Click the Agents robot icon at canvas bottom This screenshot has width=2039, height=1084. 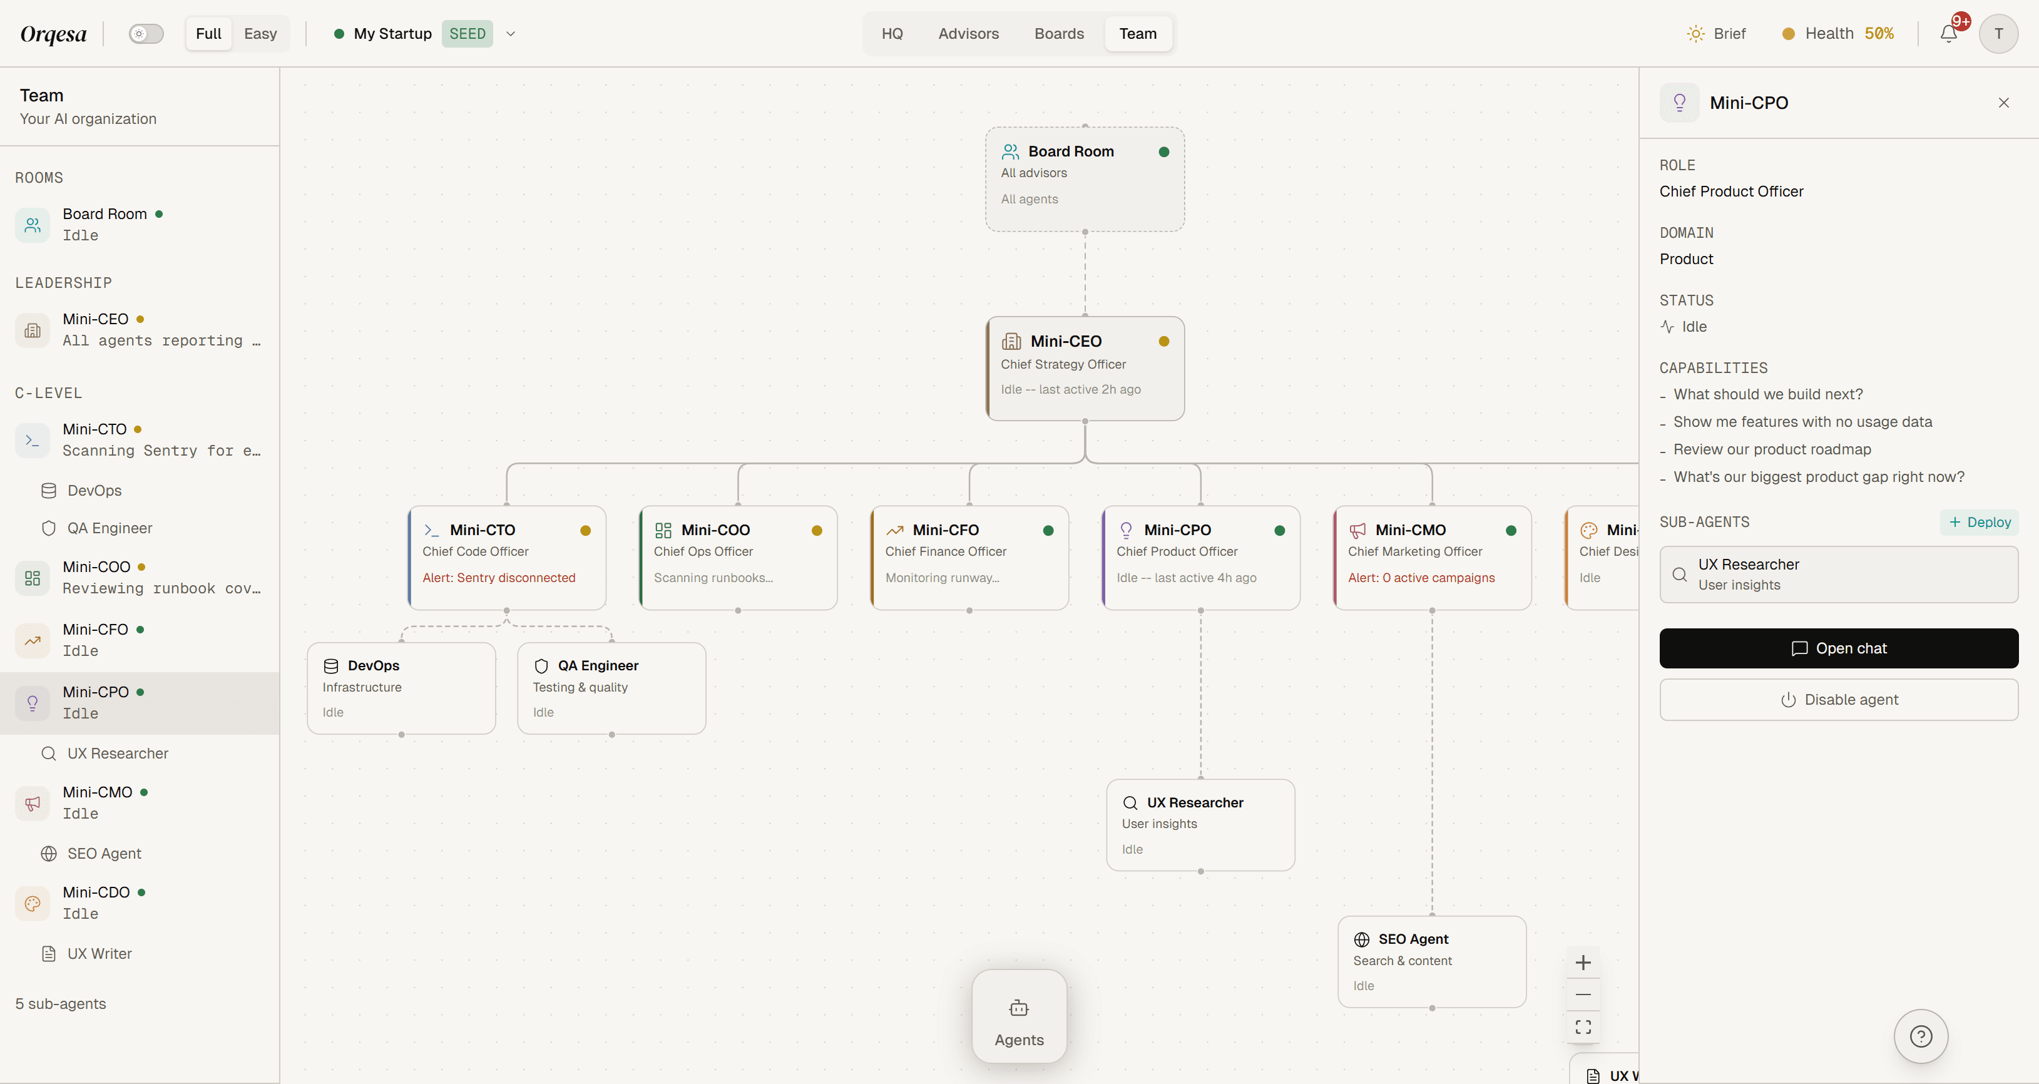pos(1019,1007)
